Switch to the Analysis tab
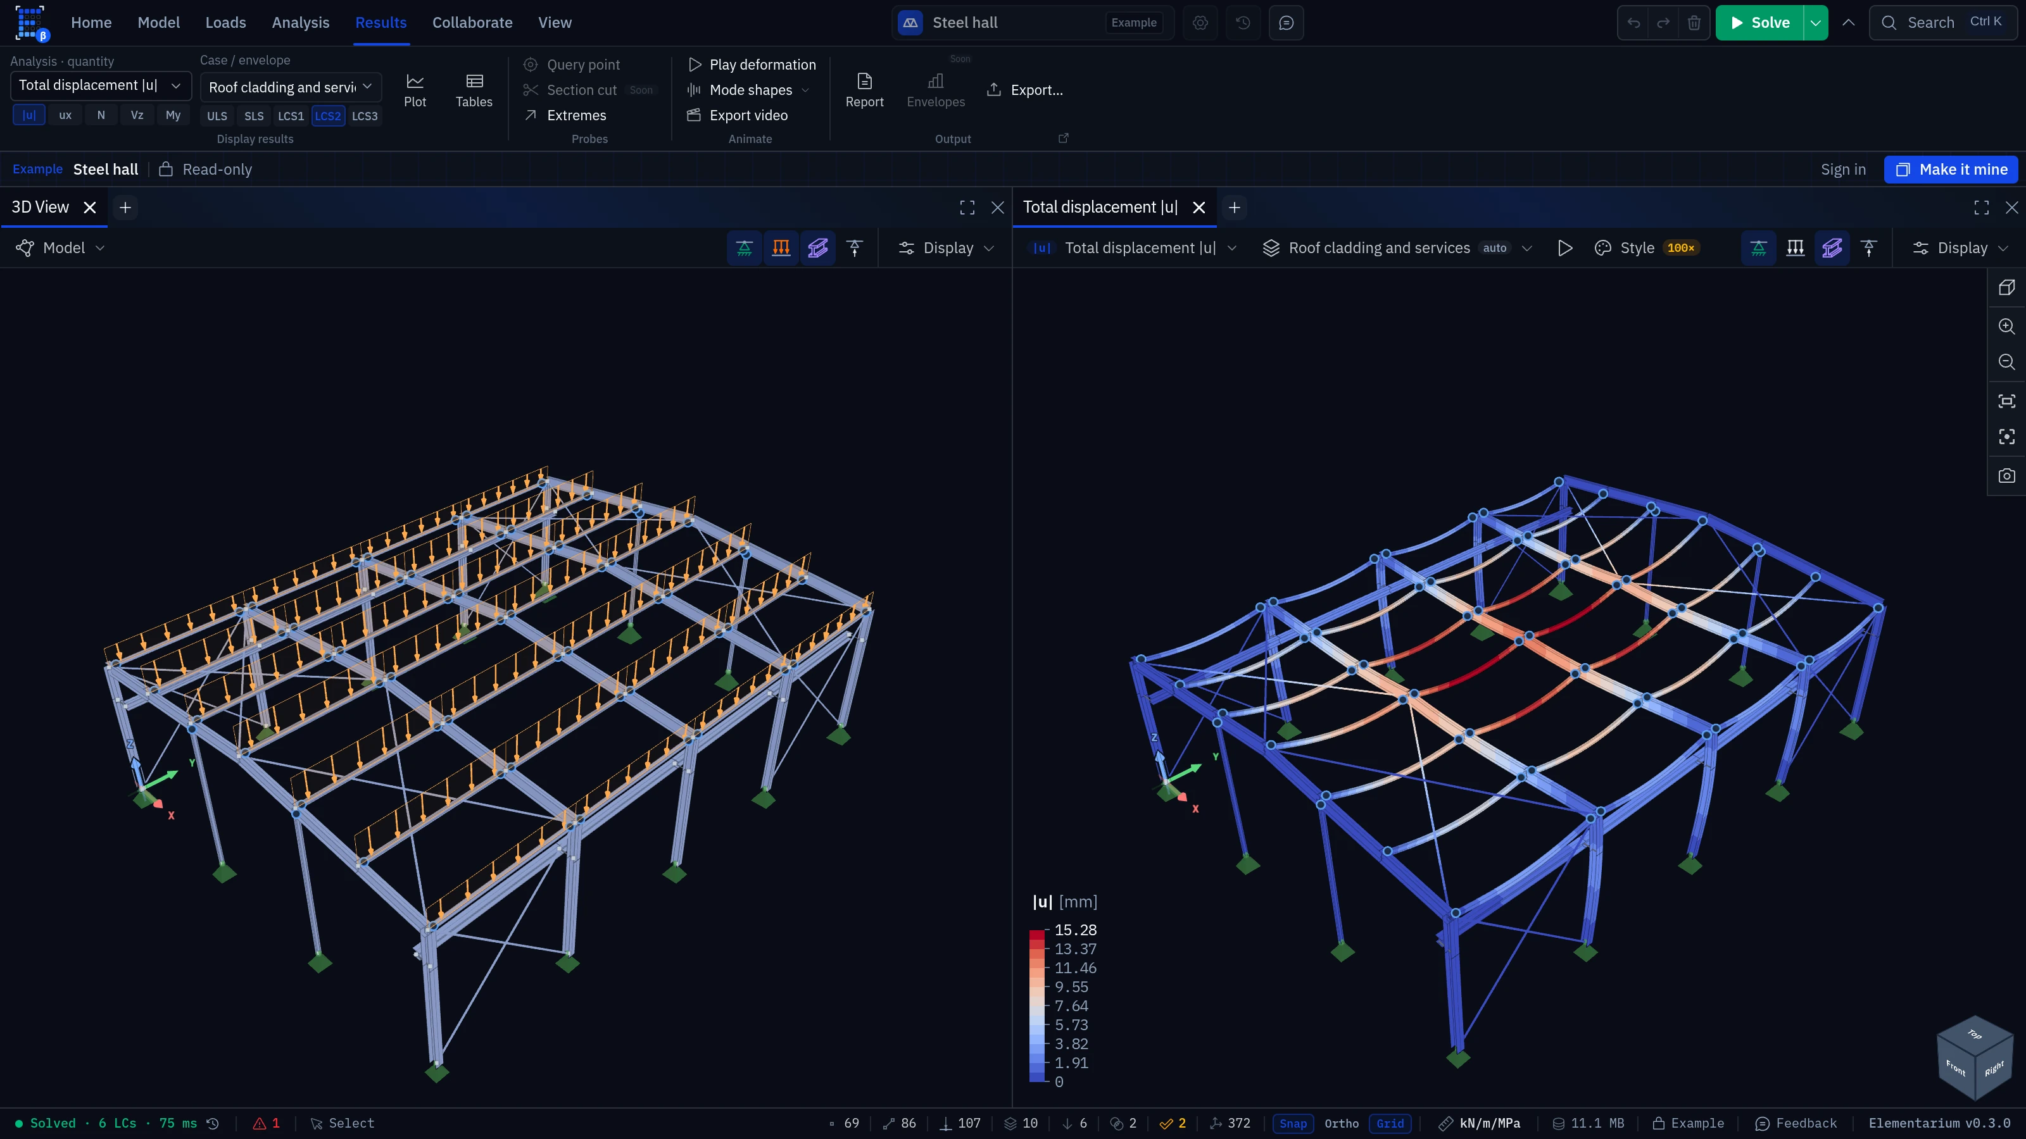Viewport: 2026px width, 1139px height. click(x=301, y=23)
